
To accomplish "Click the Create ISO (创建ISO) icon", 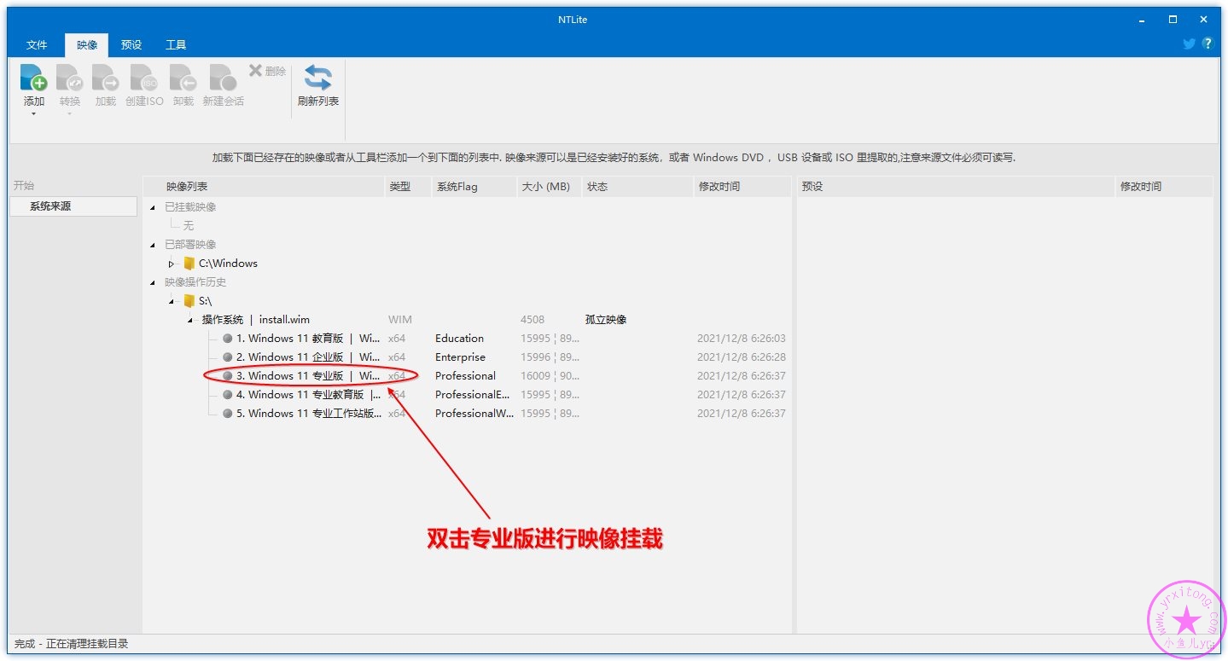I will (x=144, y=78).
